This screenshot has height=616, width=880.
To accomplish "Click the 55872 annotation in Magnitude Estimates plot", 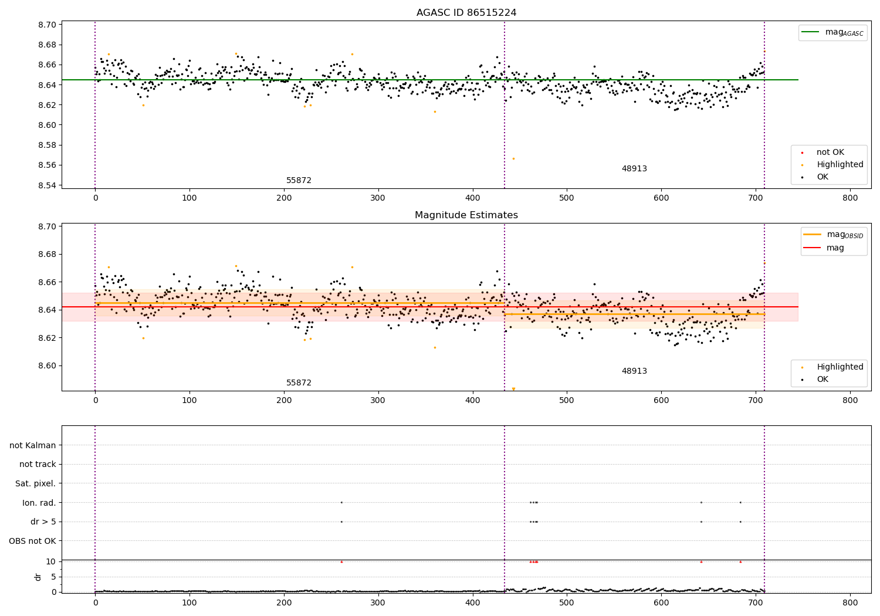I will point(299,383).
